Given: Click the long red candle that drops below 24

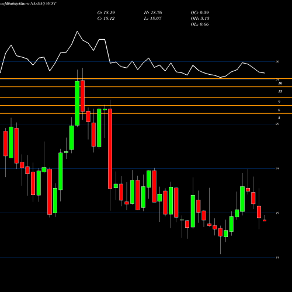Looking at the screenshot, I should click(110, 148).
